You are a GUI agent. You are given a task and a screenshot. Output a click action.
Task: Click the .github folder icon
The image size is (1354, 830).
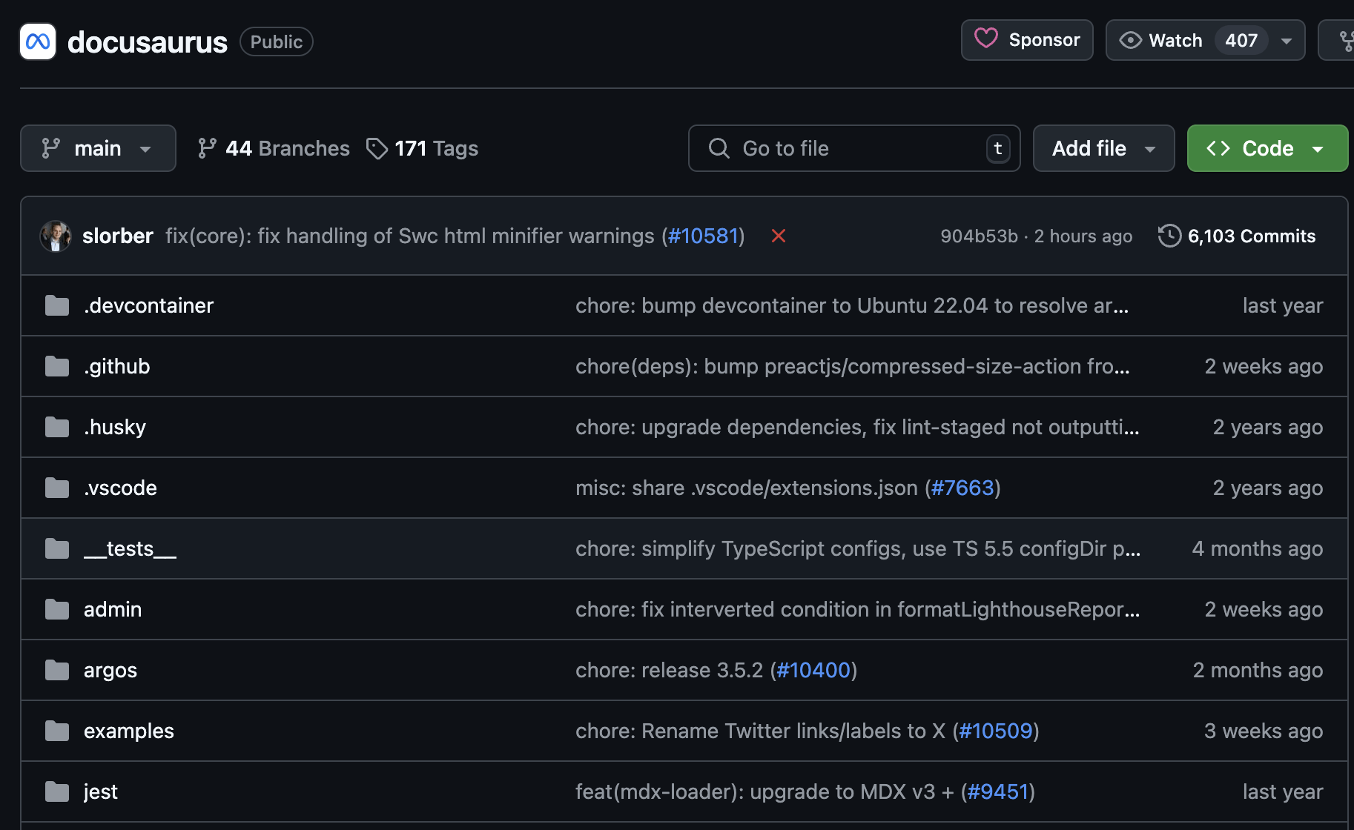click(57, 366)
